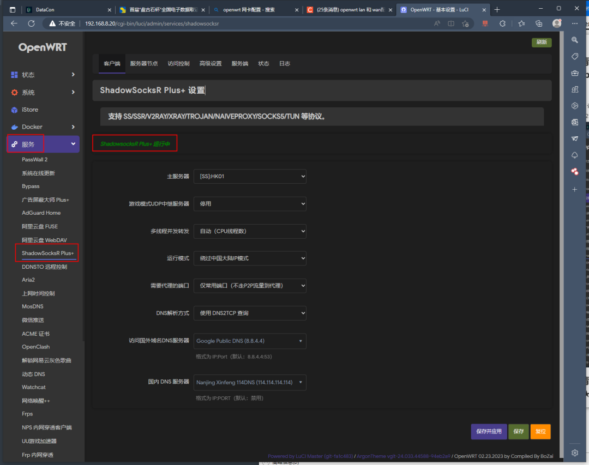The height and width of the screenshot is (465, 589).
Task: Switch to the 服务器节点 tab
Action: 144,63
